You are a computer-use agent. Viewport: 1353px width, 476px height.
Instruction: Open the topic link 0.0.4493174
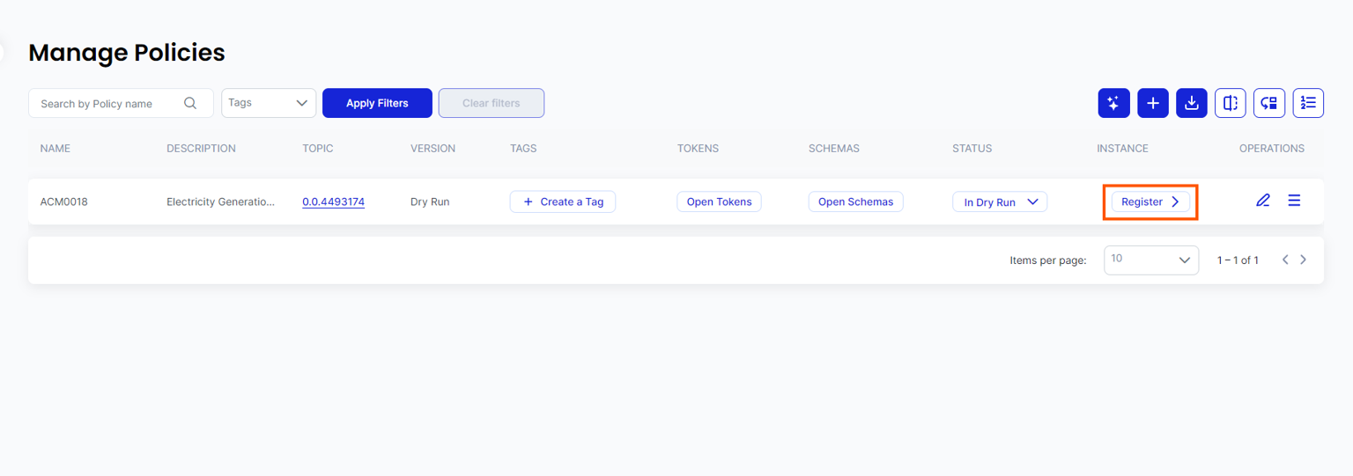[x=333, y=201]
